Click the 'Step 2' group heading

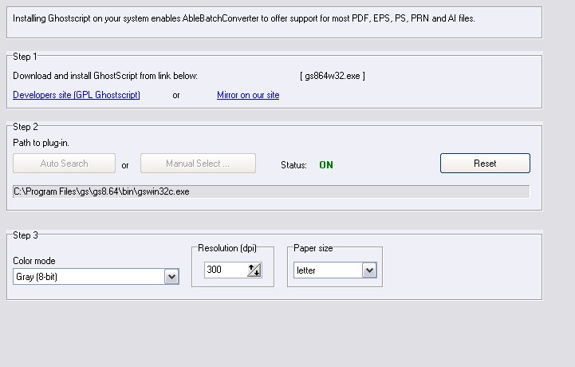click(x=26, y=127)
